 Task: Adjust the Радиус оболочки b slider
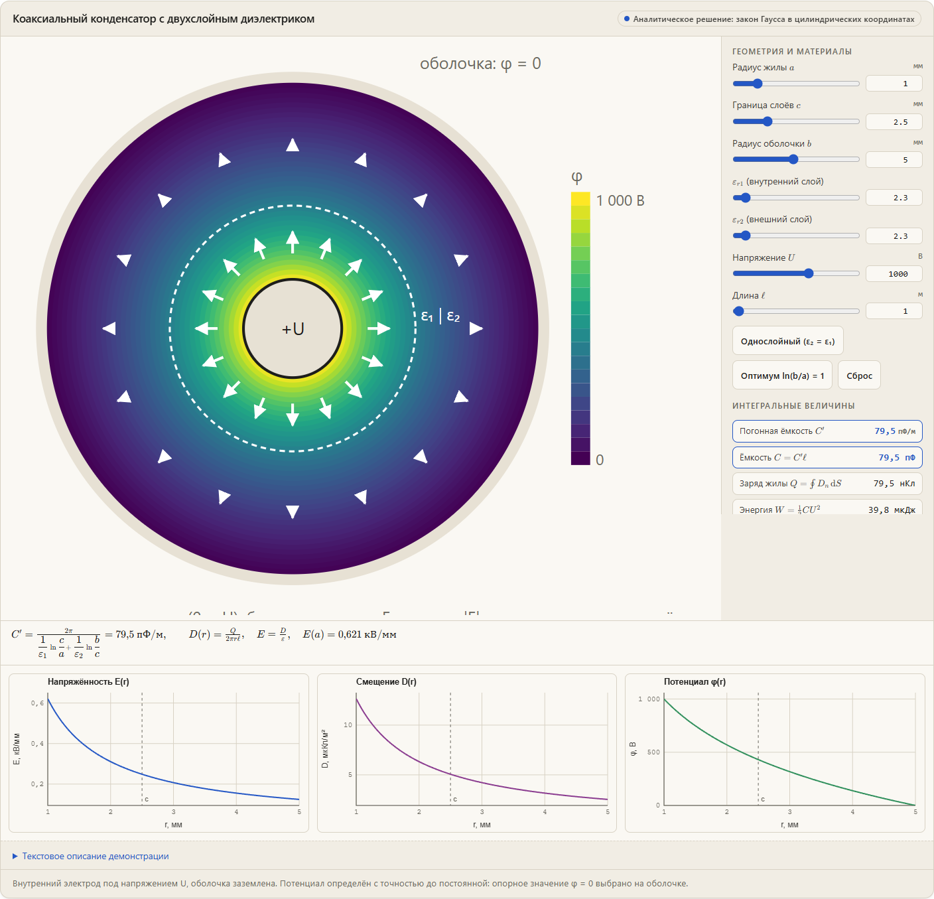[x=793, y=159]
